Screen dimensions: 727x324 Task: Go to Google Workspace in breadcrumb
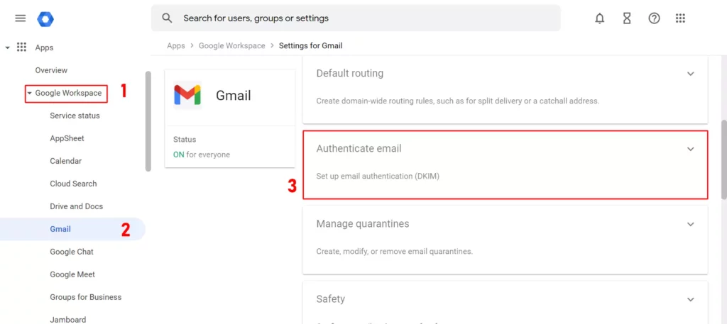[232, 46]
